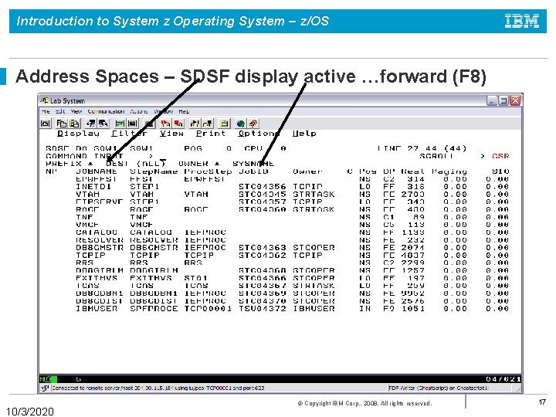Open the Color Mapping toolbar icon
This screenshot has height=417, width=556.
133,124
